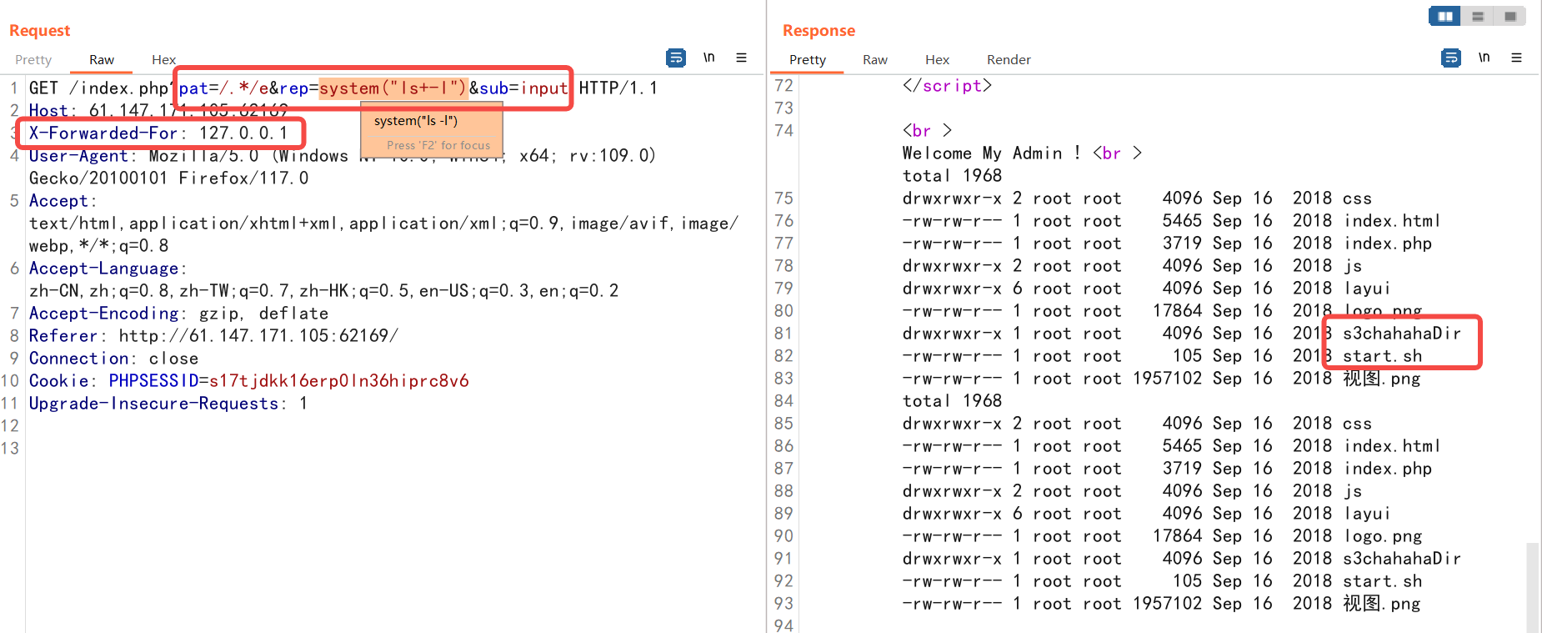This screenshot has width=1542, height=633.
Task: Click the Response panel title
Action: click(819, 31)
